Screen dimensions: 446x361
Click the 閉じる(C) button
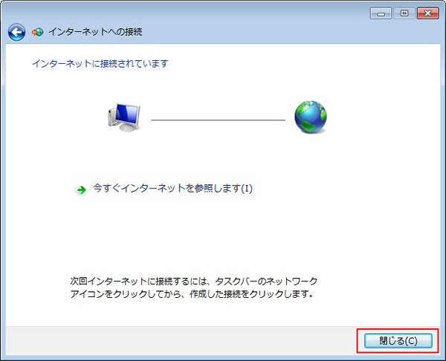398,340
